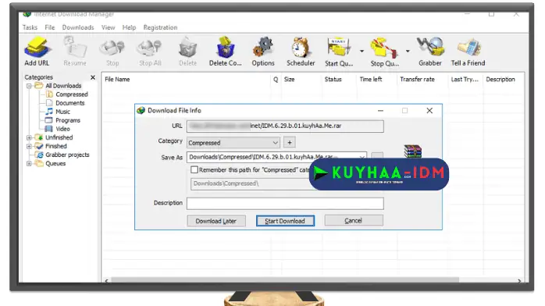Collapse the All Downloads tree node
This screenshot has width=545, height=306.
29,86
